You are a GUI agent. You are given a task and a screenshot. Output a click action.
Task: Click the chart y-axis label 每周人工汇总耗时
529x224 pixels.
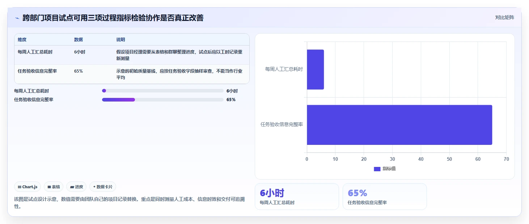pos(284,69)
